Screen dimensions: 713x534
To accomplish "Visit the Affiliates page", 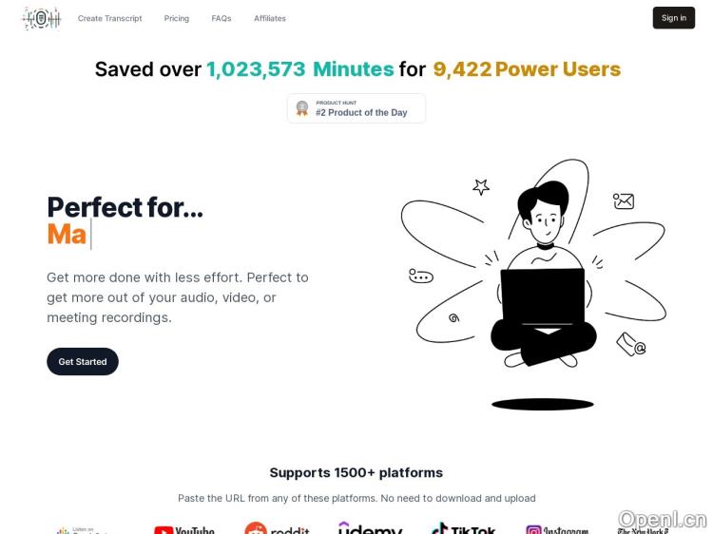I will click(270, 18).
